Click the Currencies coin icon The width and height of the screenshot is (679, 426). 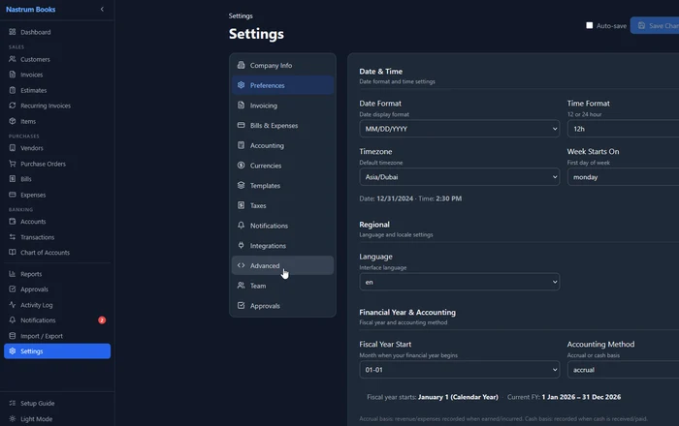point(242,165)
